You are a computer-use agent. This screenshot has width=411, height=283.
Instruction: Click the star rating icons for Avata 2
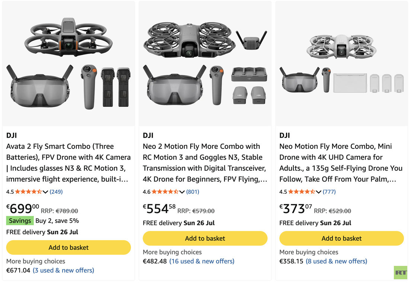point(29,192)
